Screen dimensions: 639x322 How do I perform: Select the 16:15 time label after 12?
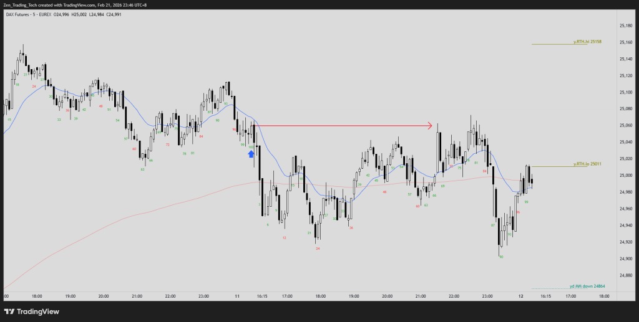546,296
